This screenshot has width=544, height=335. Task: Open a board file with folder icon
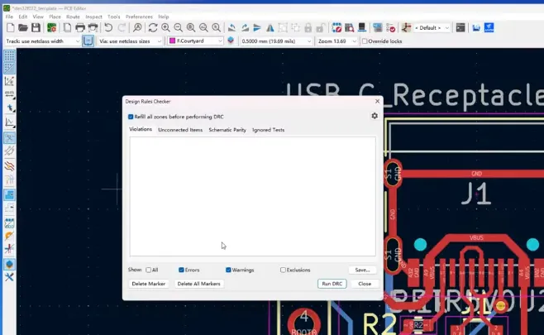tap(23, 28)
